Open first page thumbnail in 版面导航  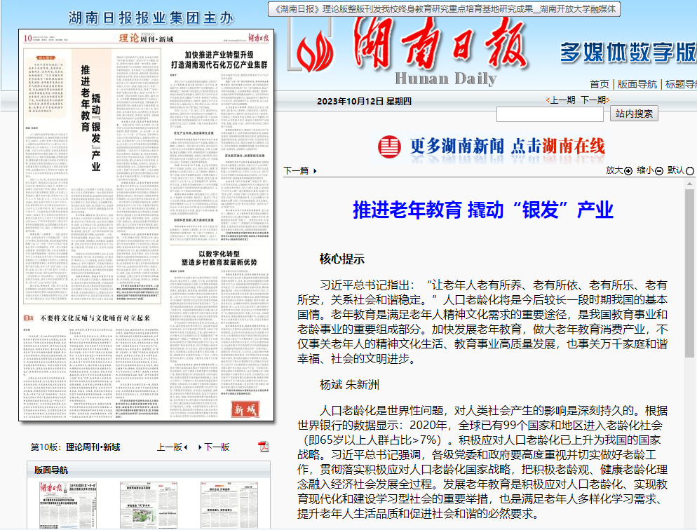click(x=67, y=505)
